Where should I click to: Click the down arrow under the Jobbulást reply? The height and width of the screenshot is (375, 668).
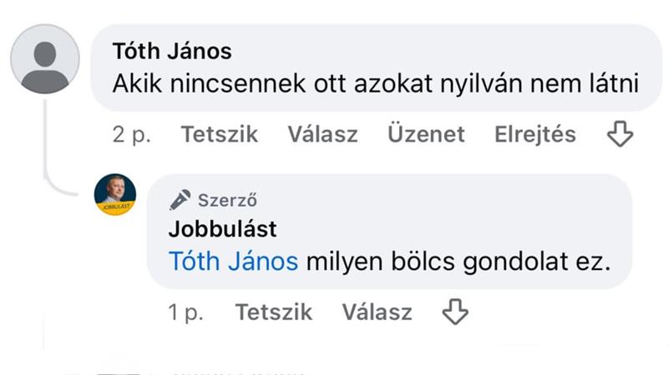tap(454, 312)
